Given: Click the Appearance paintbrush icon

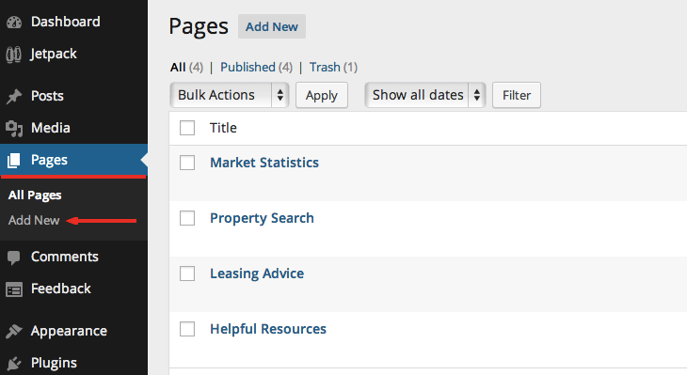Looking at the screenshot, I should (x=14, y=331).
